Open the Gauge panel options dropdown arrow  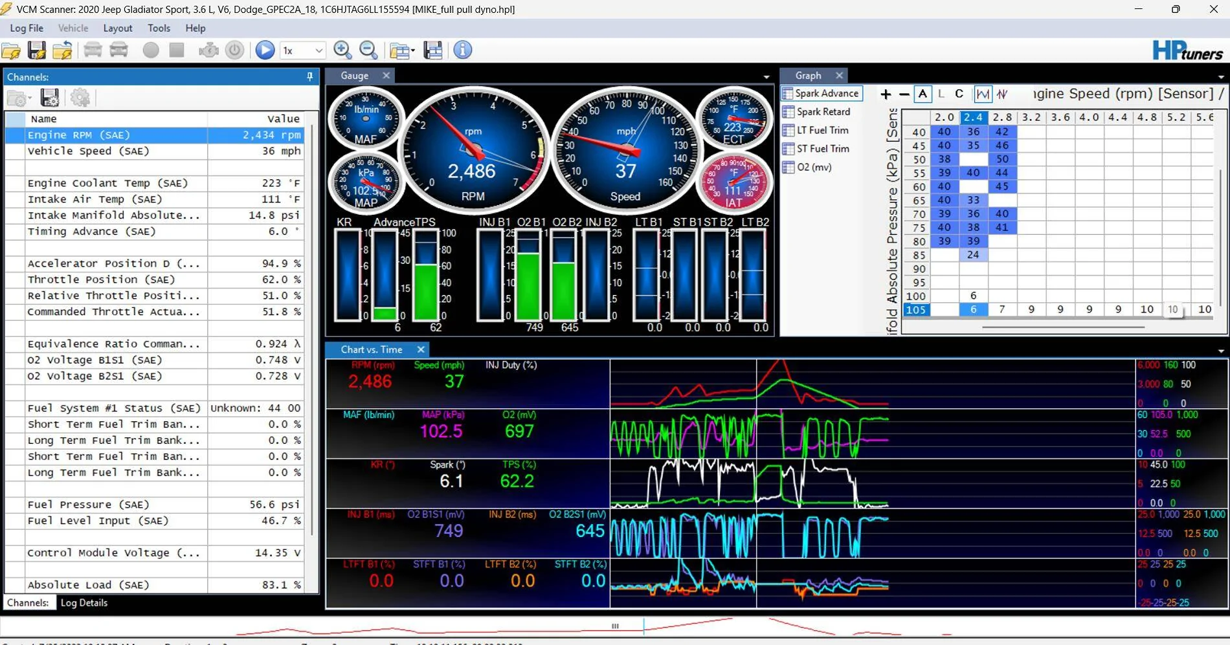pos(766,77)
